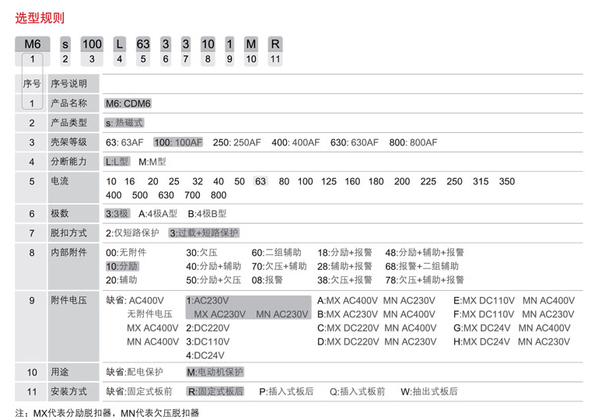Image resolution: width=591 pixels, height=420 pixels.
Task: Choose the "W:抽出式板后" installation method
Action: coord(429,392)
